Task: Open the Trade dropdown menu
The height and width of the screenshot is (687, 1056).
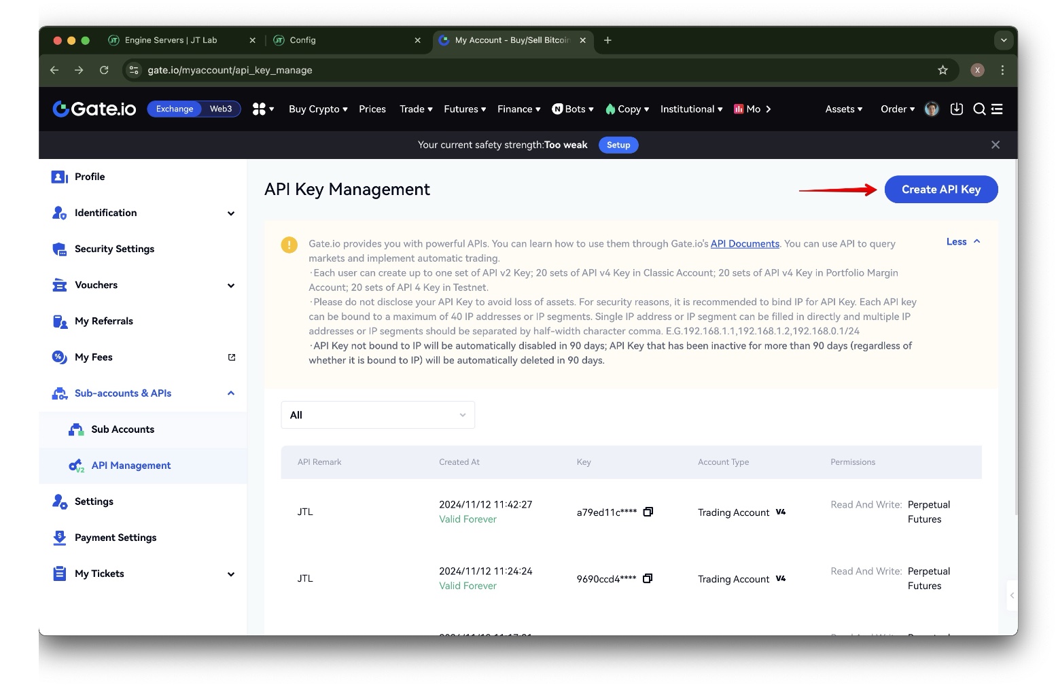Action: 416,109
